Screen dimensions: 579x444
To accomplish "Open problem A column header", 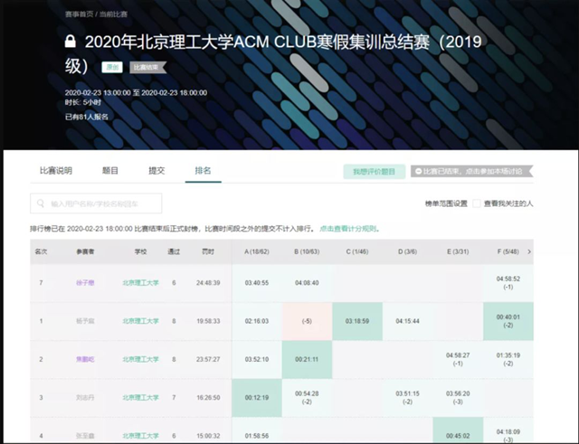I will 256,251.
